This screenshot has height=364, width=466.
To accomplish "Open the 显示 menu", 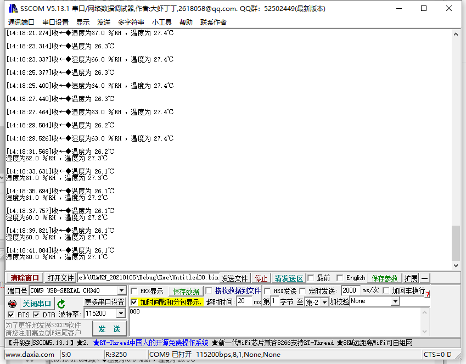I will (83, 23).
